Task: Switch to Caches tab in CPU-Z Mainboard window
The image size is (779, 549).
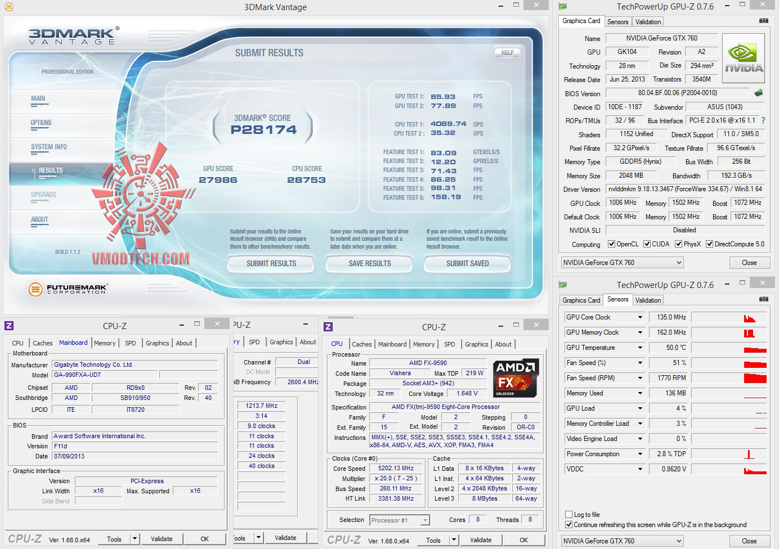Action: click(x=43, y=343)
